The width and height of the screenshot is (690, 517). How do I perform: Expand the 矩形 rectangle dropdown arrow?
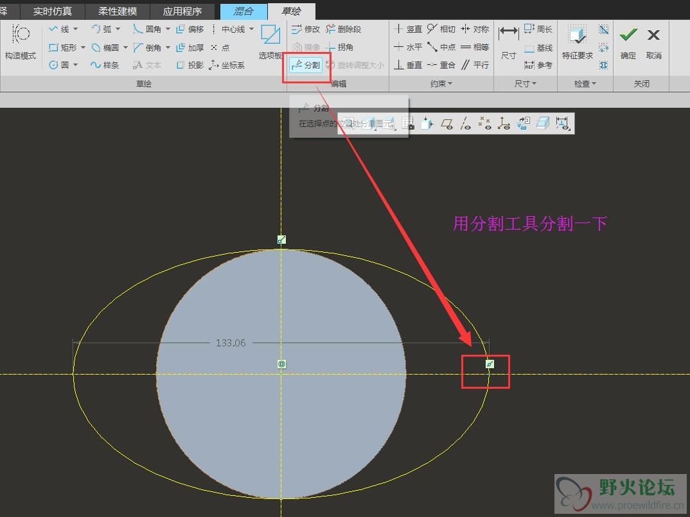[x=83, y=47]
